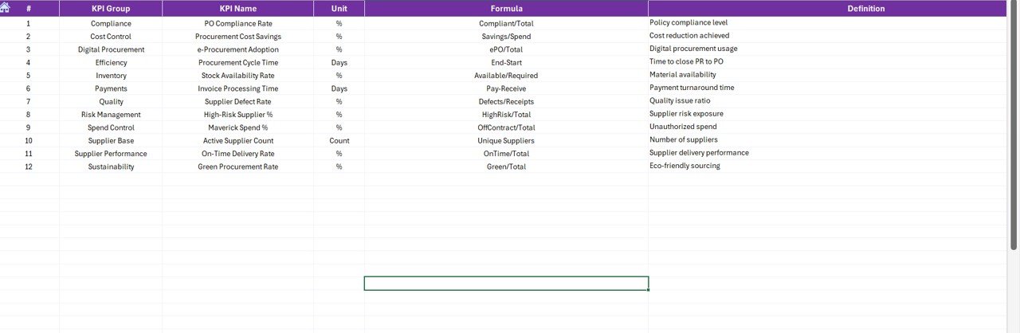Click the Eco-friendly sourcing definition cell

coord(685,166)
